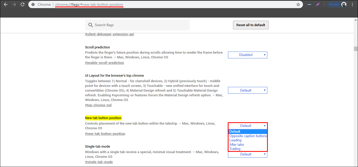This screenshot has height=167, width=358.
Task: Reload the flags page
Action: (23, 4)
